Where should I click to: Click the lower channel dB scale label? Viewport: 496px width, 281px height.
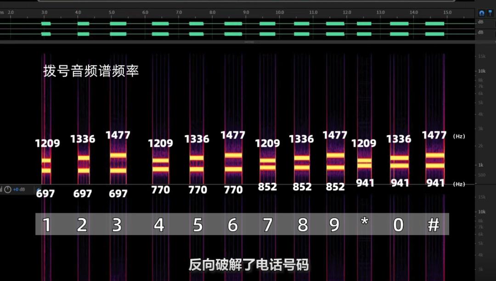pos(480,32)
